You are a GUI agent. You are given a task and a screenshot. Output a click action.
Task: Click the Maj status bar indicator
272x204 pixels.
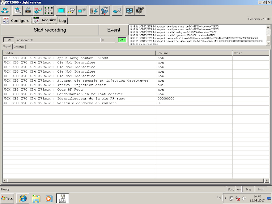pyautogui.click(x=248, y=189)
